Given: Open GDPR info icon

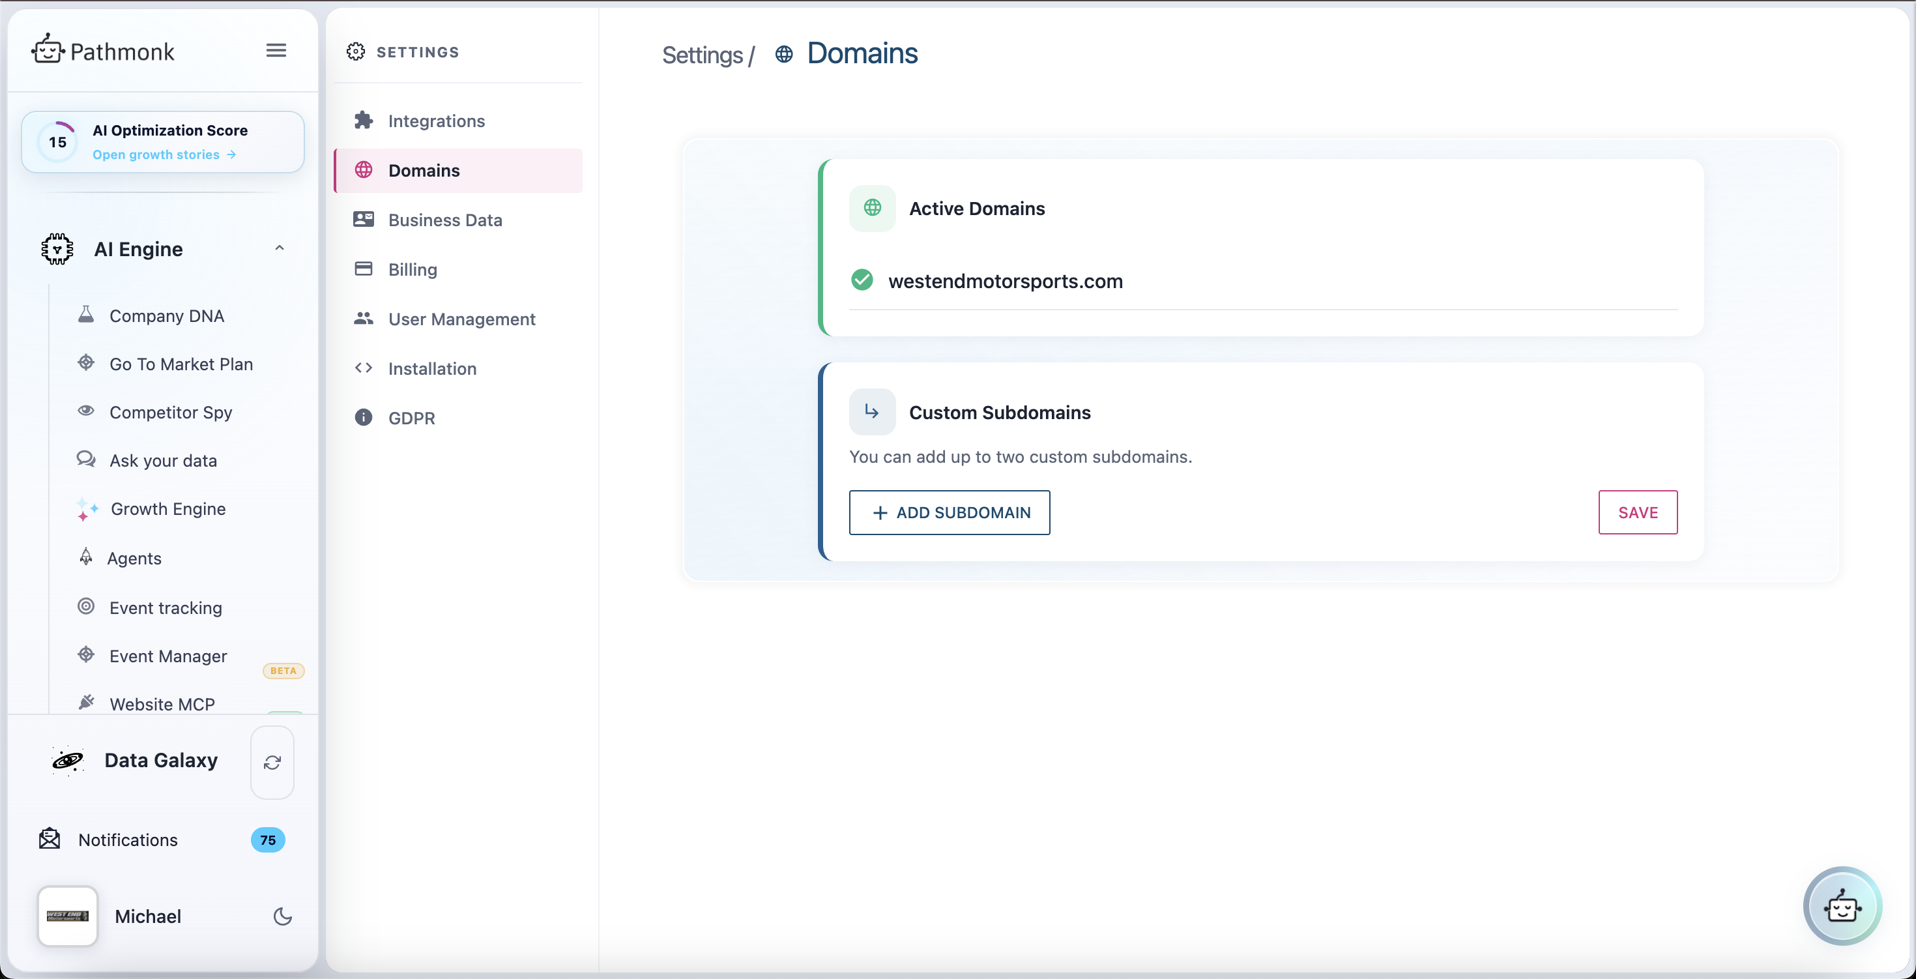Looking at the screenshot, I should click(363, 417).
